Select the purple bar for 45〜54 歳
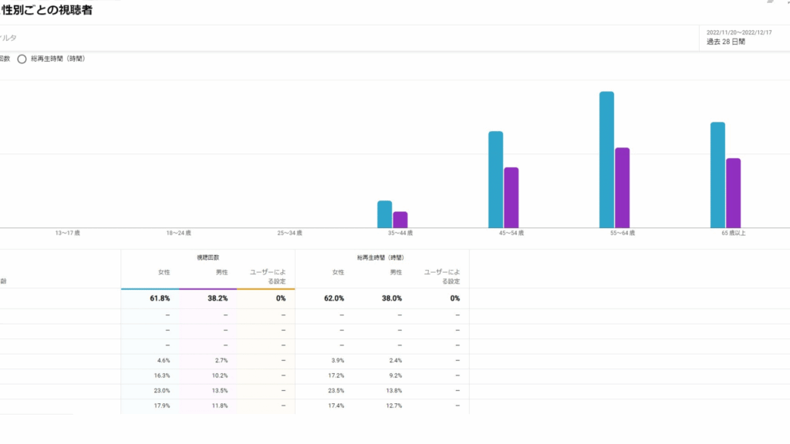Screen dimensions: 790x444 [x=511, y=197]
